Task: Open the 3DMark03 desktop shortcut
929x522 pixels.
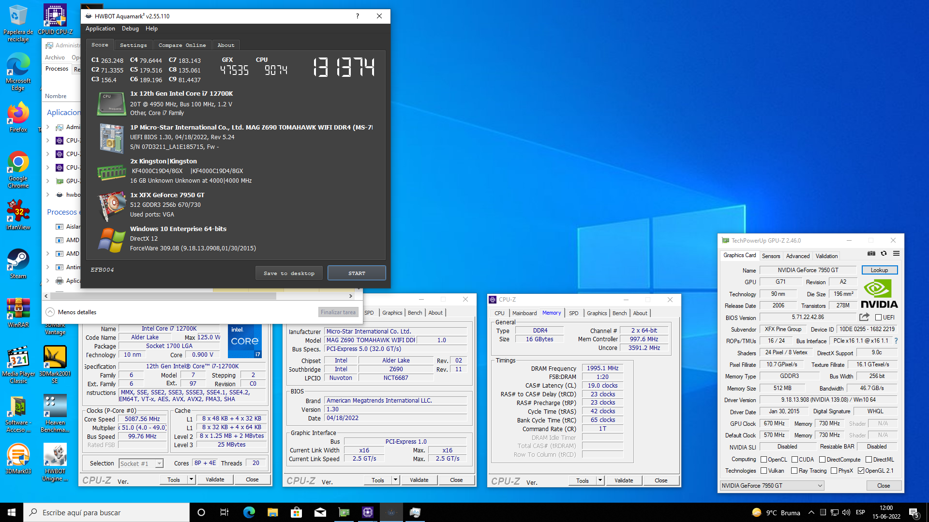Action: click(x=18, y=459)
